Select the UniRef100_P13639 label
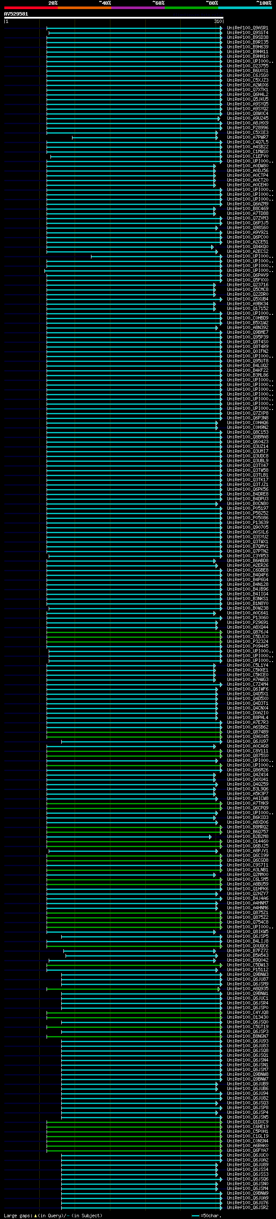This screenshot has height=1219, width=276. 247,523
